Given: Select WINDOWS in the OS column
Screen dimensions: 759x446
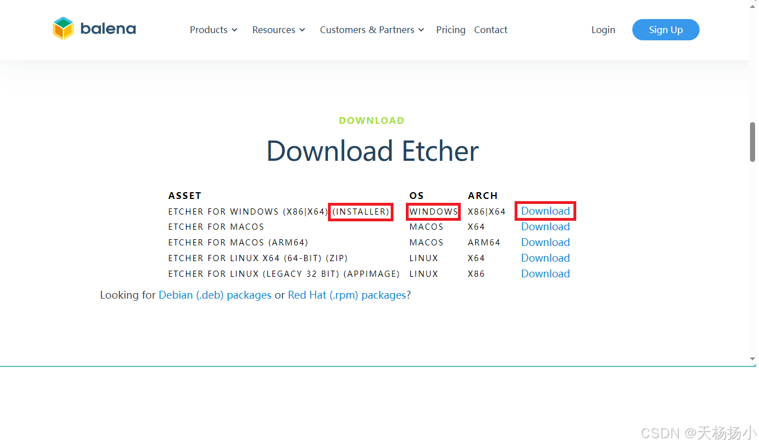Looking at the screenshot, I should [x=433, y=212].
